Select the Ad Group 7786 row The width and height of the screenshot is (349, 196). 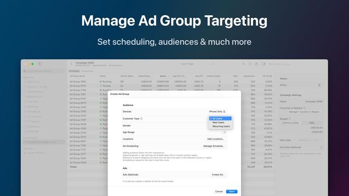[171, 90]
